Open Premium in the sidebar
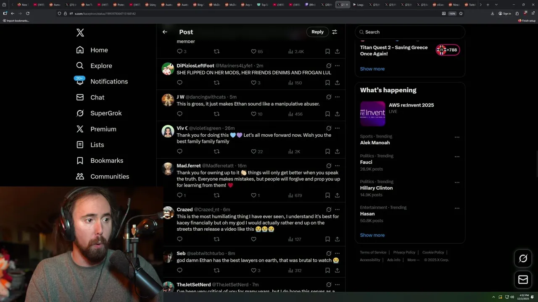 [x=96, y=129]
